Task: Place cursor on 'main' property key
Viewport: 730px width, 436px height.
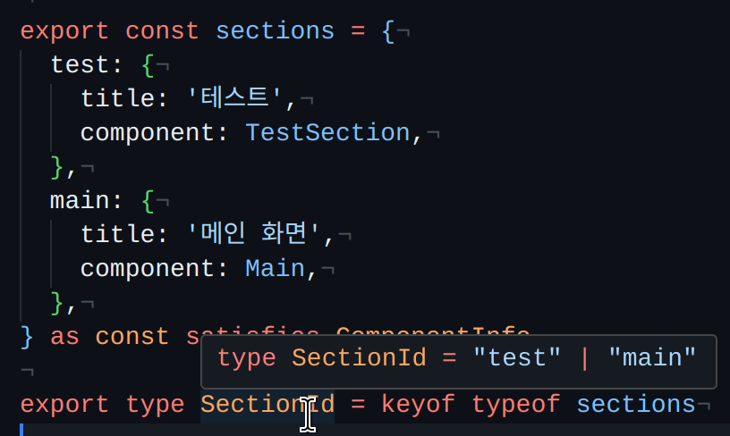Action: pos(81,201)
